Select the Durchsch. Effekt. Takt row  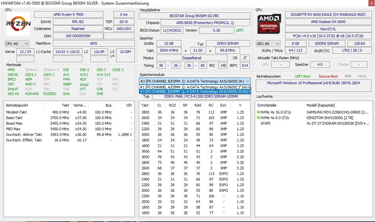69,140
